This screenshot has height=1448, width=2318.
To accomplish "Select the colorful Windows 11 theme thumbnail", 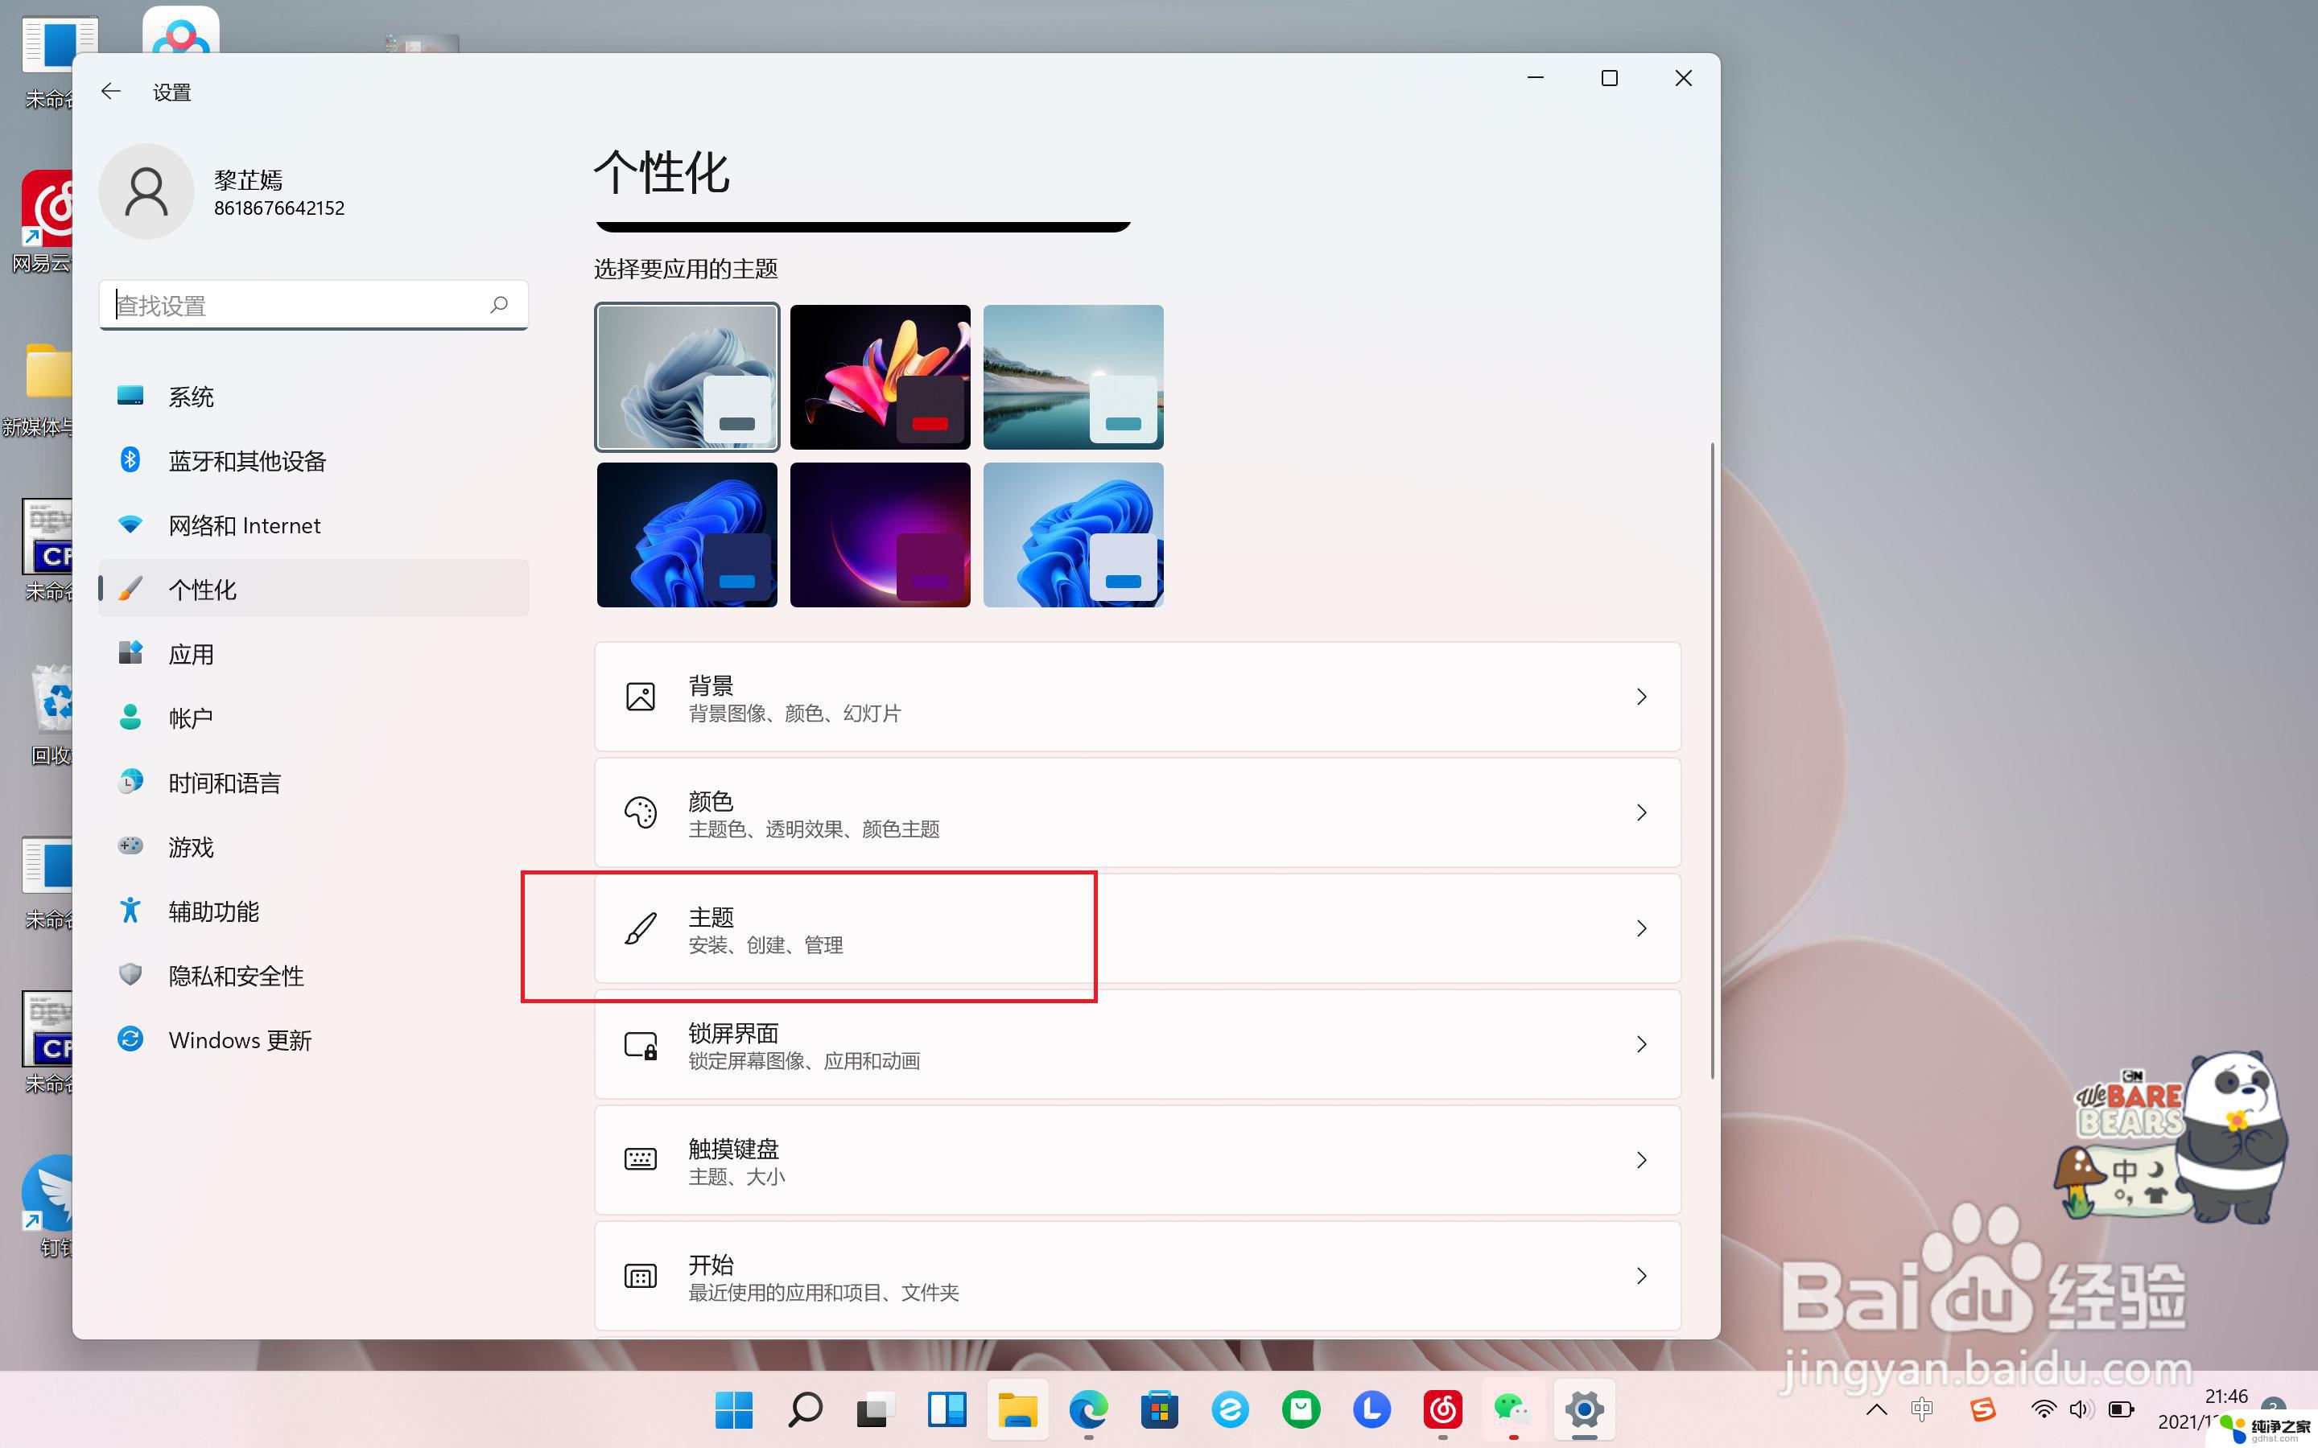I will tap(880, 376).
